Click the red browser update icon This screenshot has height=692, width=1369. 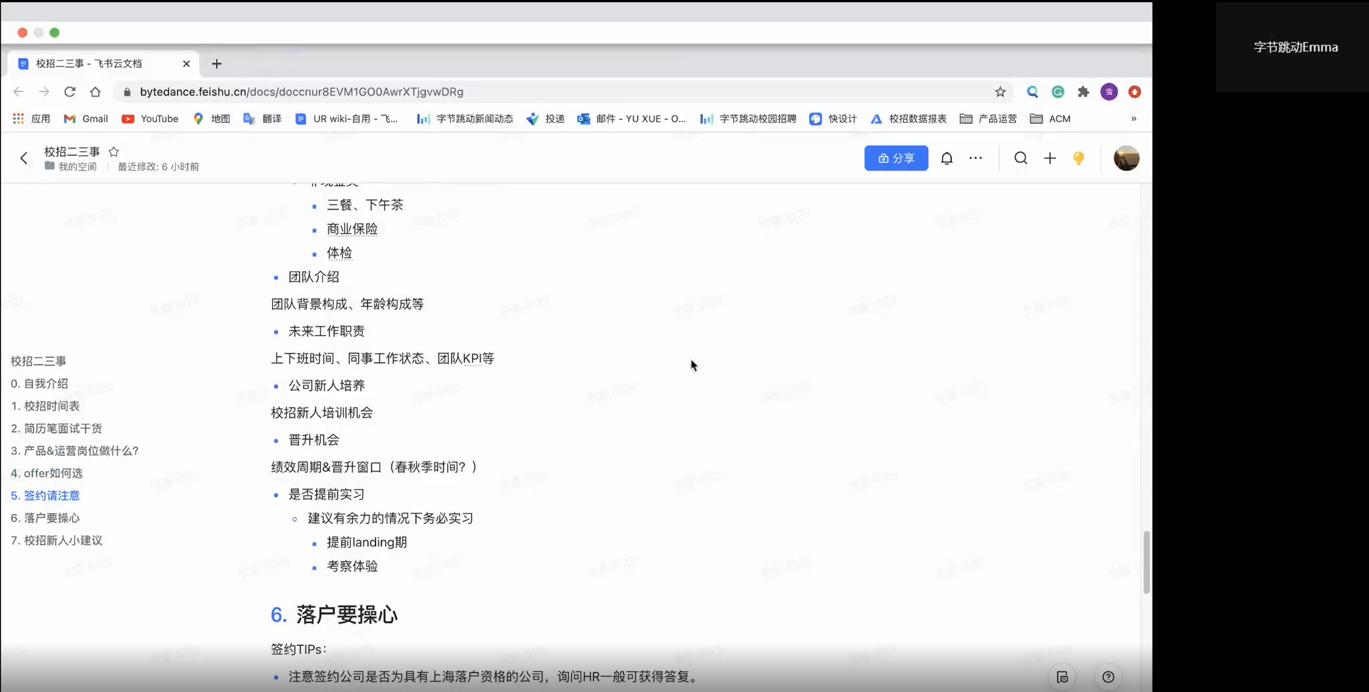(1135, 92)
